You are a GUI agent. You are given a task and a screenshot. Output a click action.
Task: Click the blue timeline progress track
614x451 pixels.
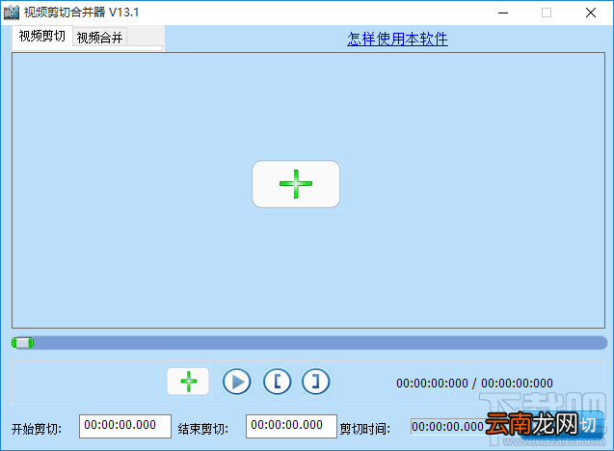(309, 343)
